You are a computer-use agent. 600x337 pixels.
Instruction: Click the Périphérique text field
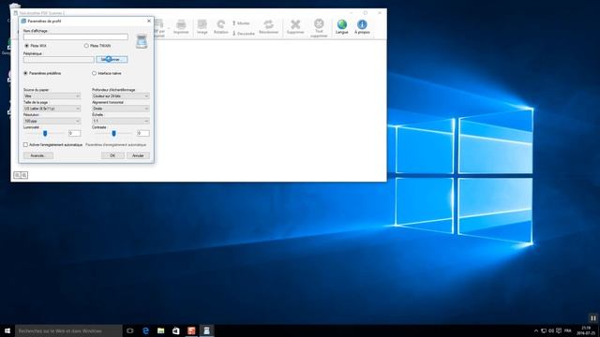[x=58, y=60]
